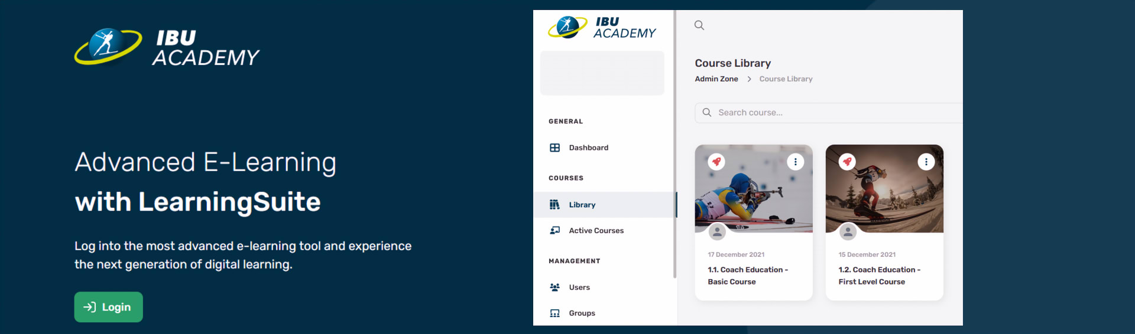Click the Users people icon
Screen dimensions: 1135x334
554,287
